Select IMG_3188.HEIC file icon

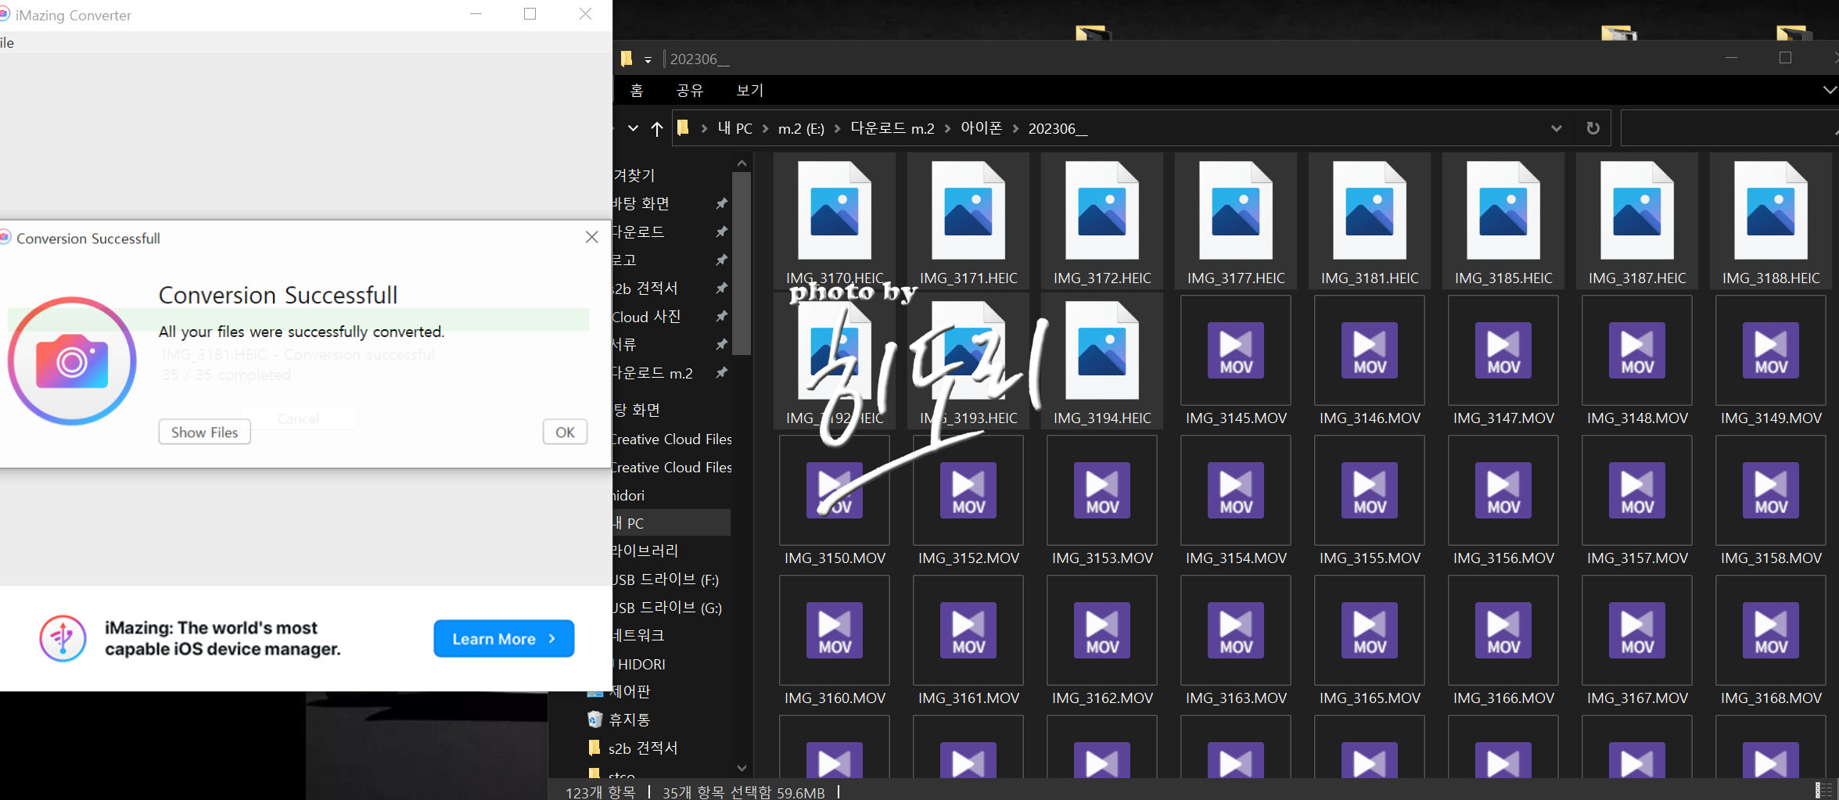pos(1771,210)
